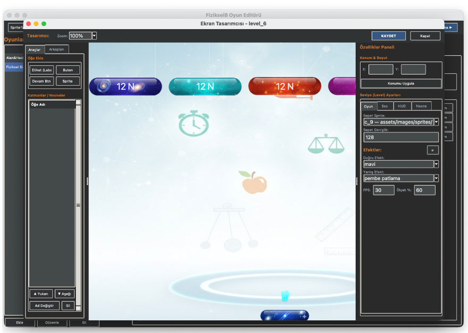468x333 pixels.
Task: Click the Konumu Uygula button
Action: (401, 83)
